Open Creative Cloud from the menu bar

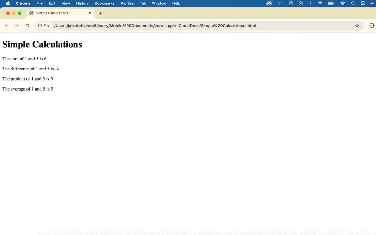[269, 3]
